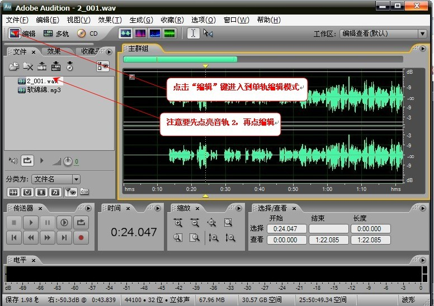Toggle show audio files filter button

click(13, 192)
